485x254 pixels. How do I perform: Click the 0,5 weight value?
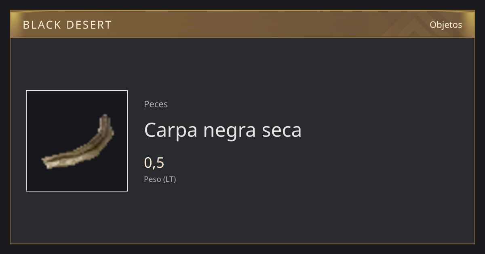154,162
